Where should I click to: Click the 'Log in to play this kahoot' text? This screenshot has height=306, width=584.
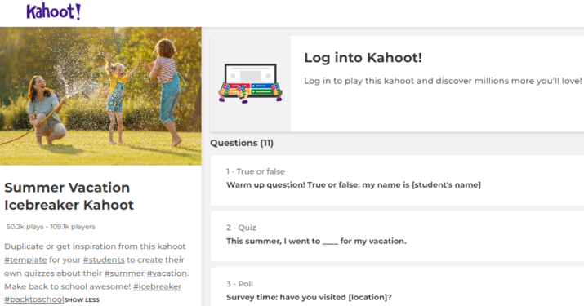tap(443, 81)
